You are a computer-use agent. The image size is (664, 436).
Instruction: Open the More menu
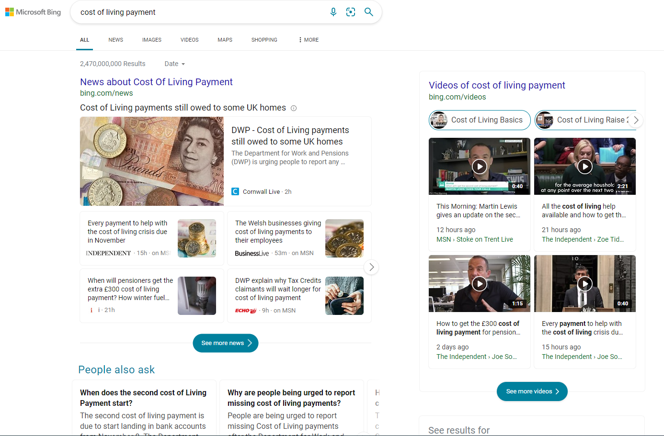309,40
